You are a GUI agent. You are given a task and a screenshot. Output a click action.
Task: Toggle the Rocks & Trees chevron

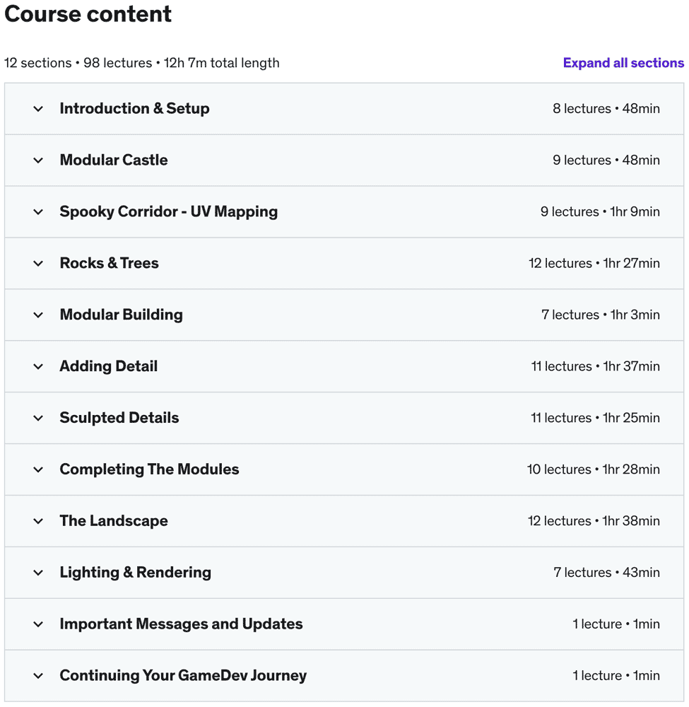pyautogui.click(x=38, y=264)
